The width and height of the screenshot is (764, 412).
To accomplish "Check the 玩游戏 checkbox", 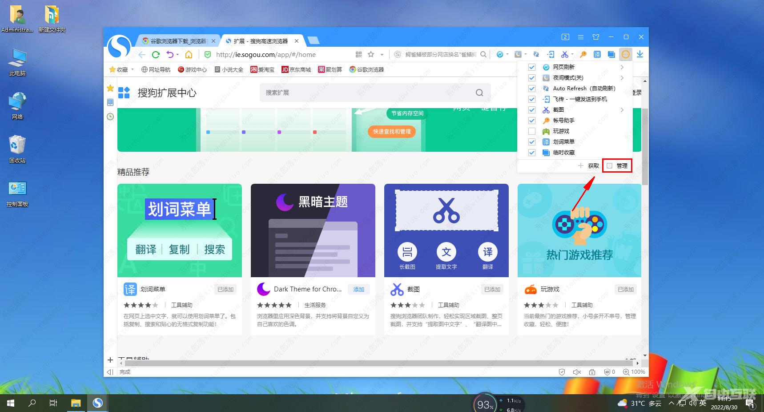I will coord(532,131).
